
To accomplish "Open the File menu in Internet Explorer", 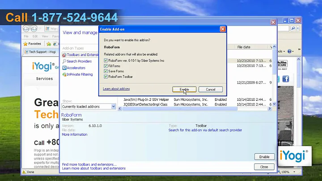I will (26, 36).
